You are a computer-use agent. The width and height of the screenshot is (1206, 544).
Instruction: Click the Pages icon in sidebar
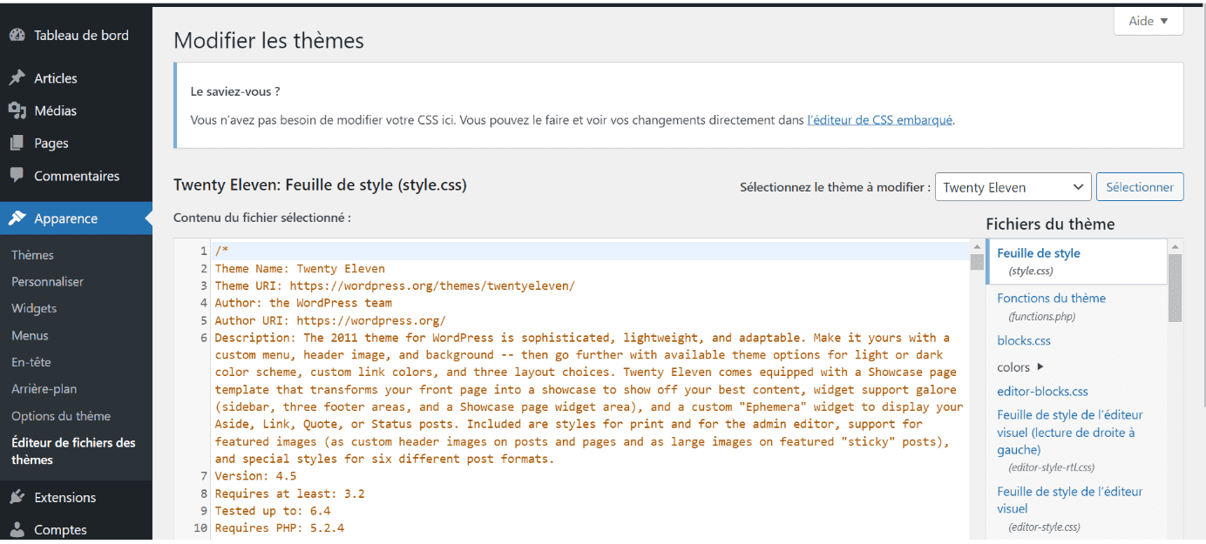coord(17,143)
